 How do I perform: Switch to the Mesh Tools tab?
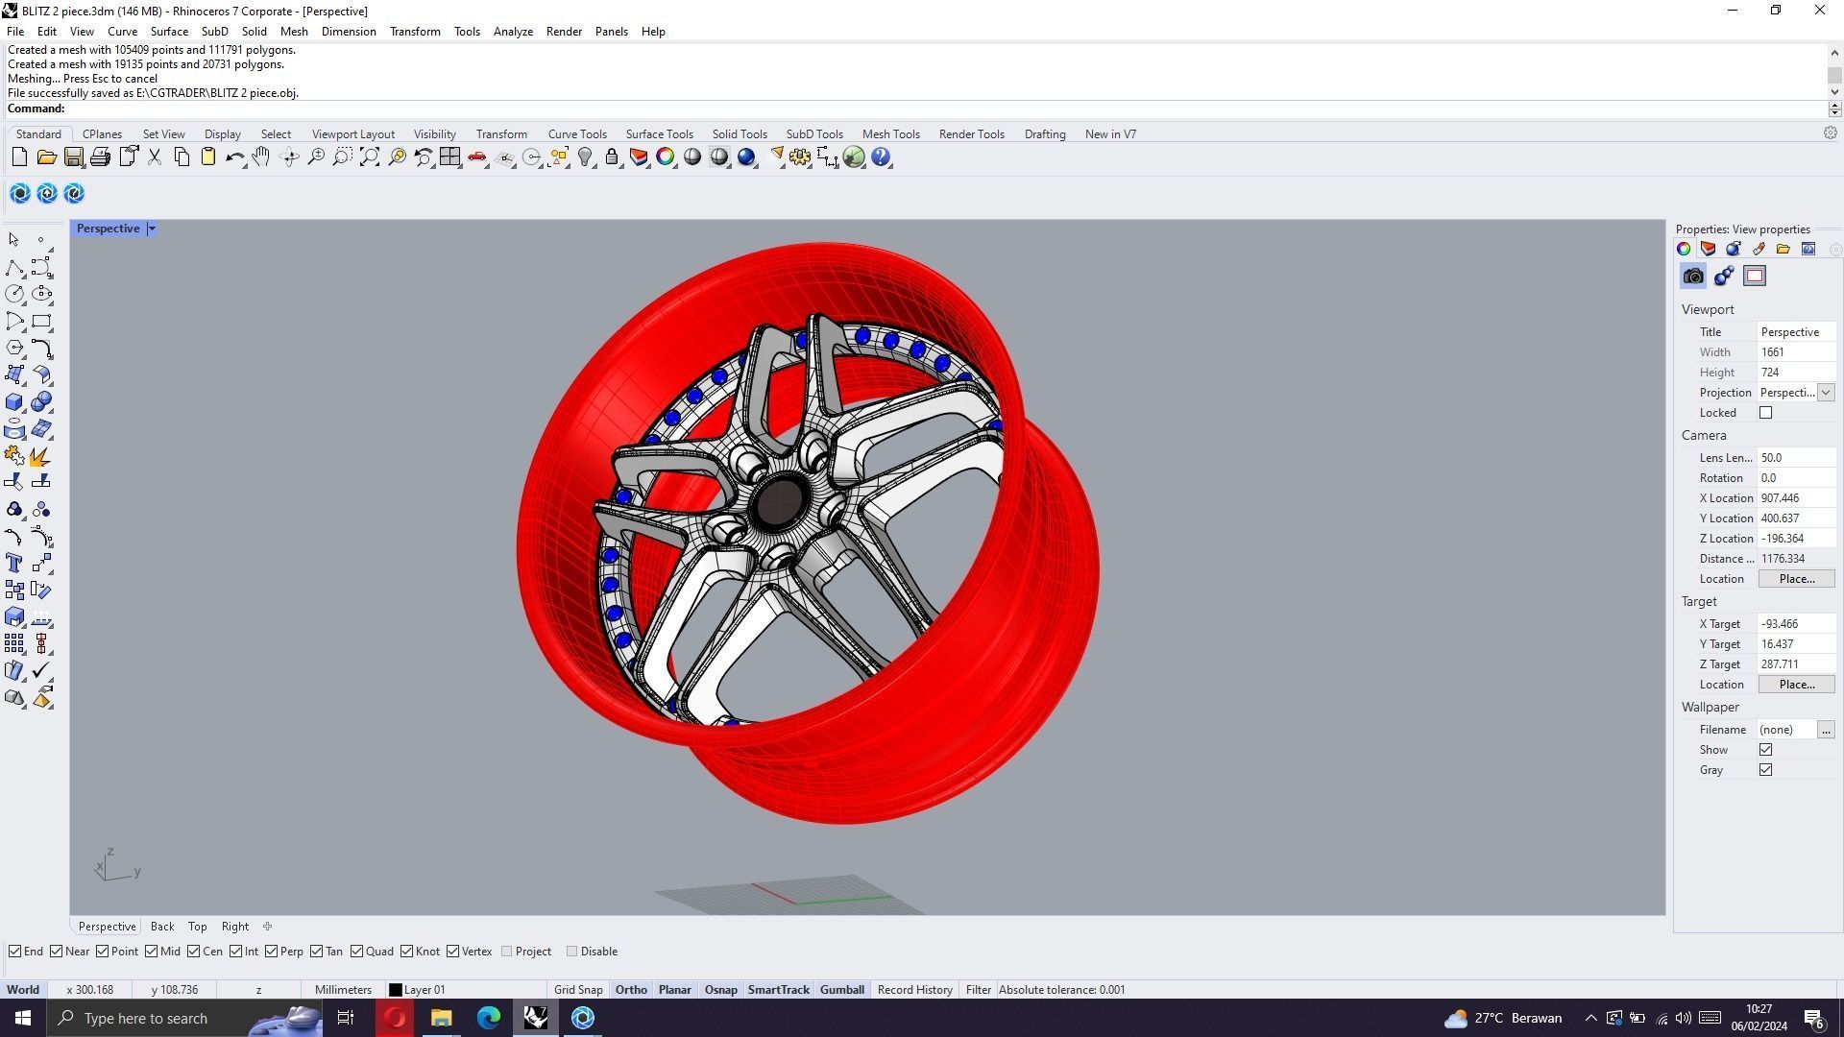890,134
